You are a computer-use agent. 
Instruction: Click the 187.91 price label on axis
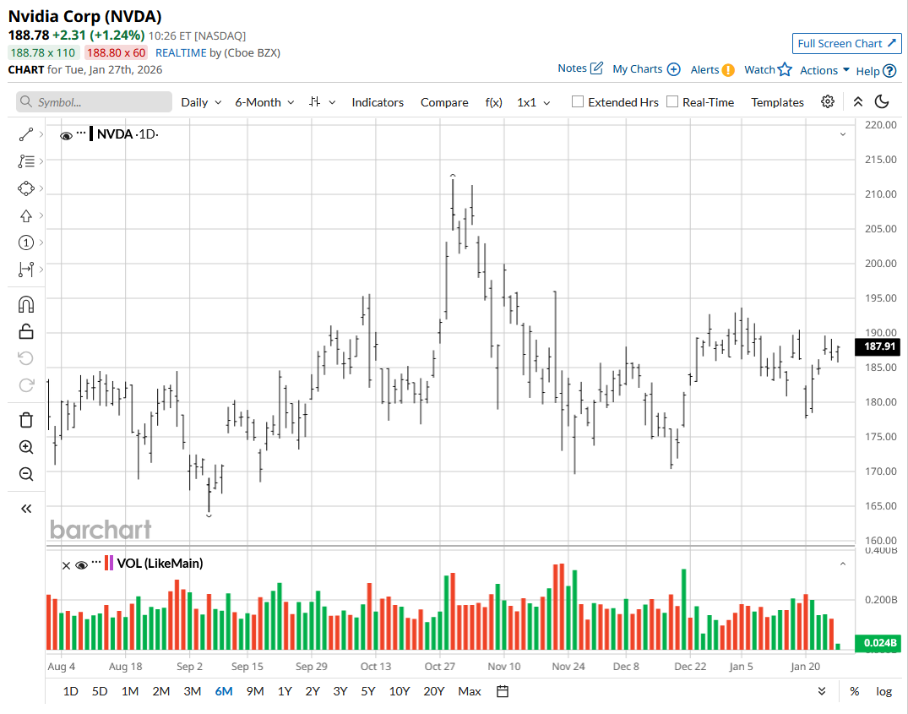pos(879,346)
